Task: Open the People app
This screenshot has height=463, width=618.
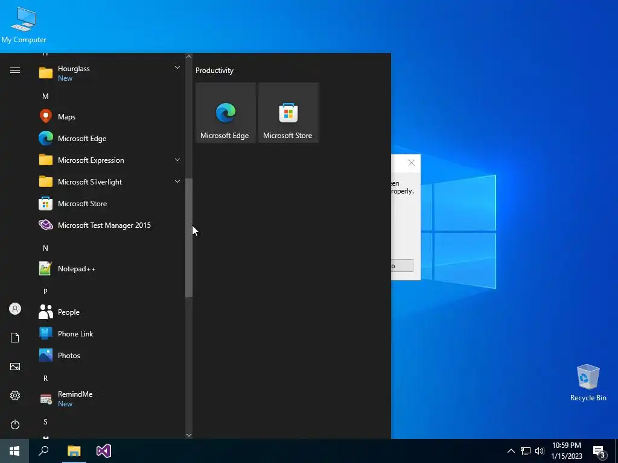Action: (x=110, y=312)
